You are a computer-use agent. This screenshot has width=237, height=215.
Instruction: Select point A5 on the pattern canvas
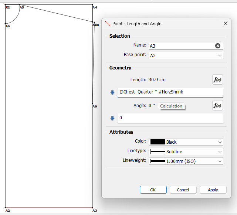coord(20,5)
